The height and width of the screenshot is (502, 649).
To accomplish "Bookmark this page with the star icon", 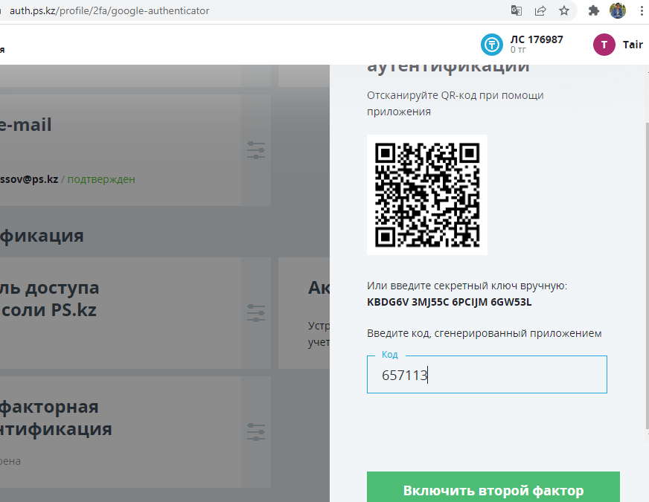I will [564, 10].
